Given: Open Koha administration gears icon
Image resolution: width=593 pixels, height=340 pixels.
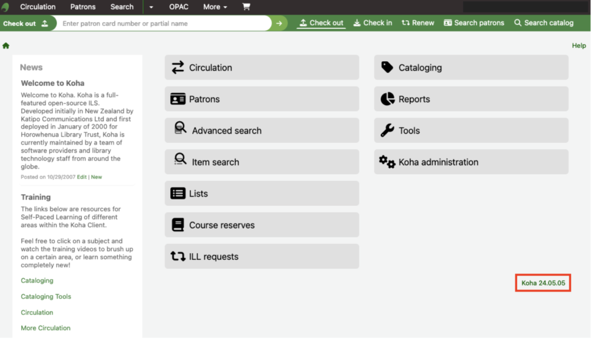Looking at the screenshot, I should coord(387,162).
